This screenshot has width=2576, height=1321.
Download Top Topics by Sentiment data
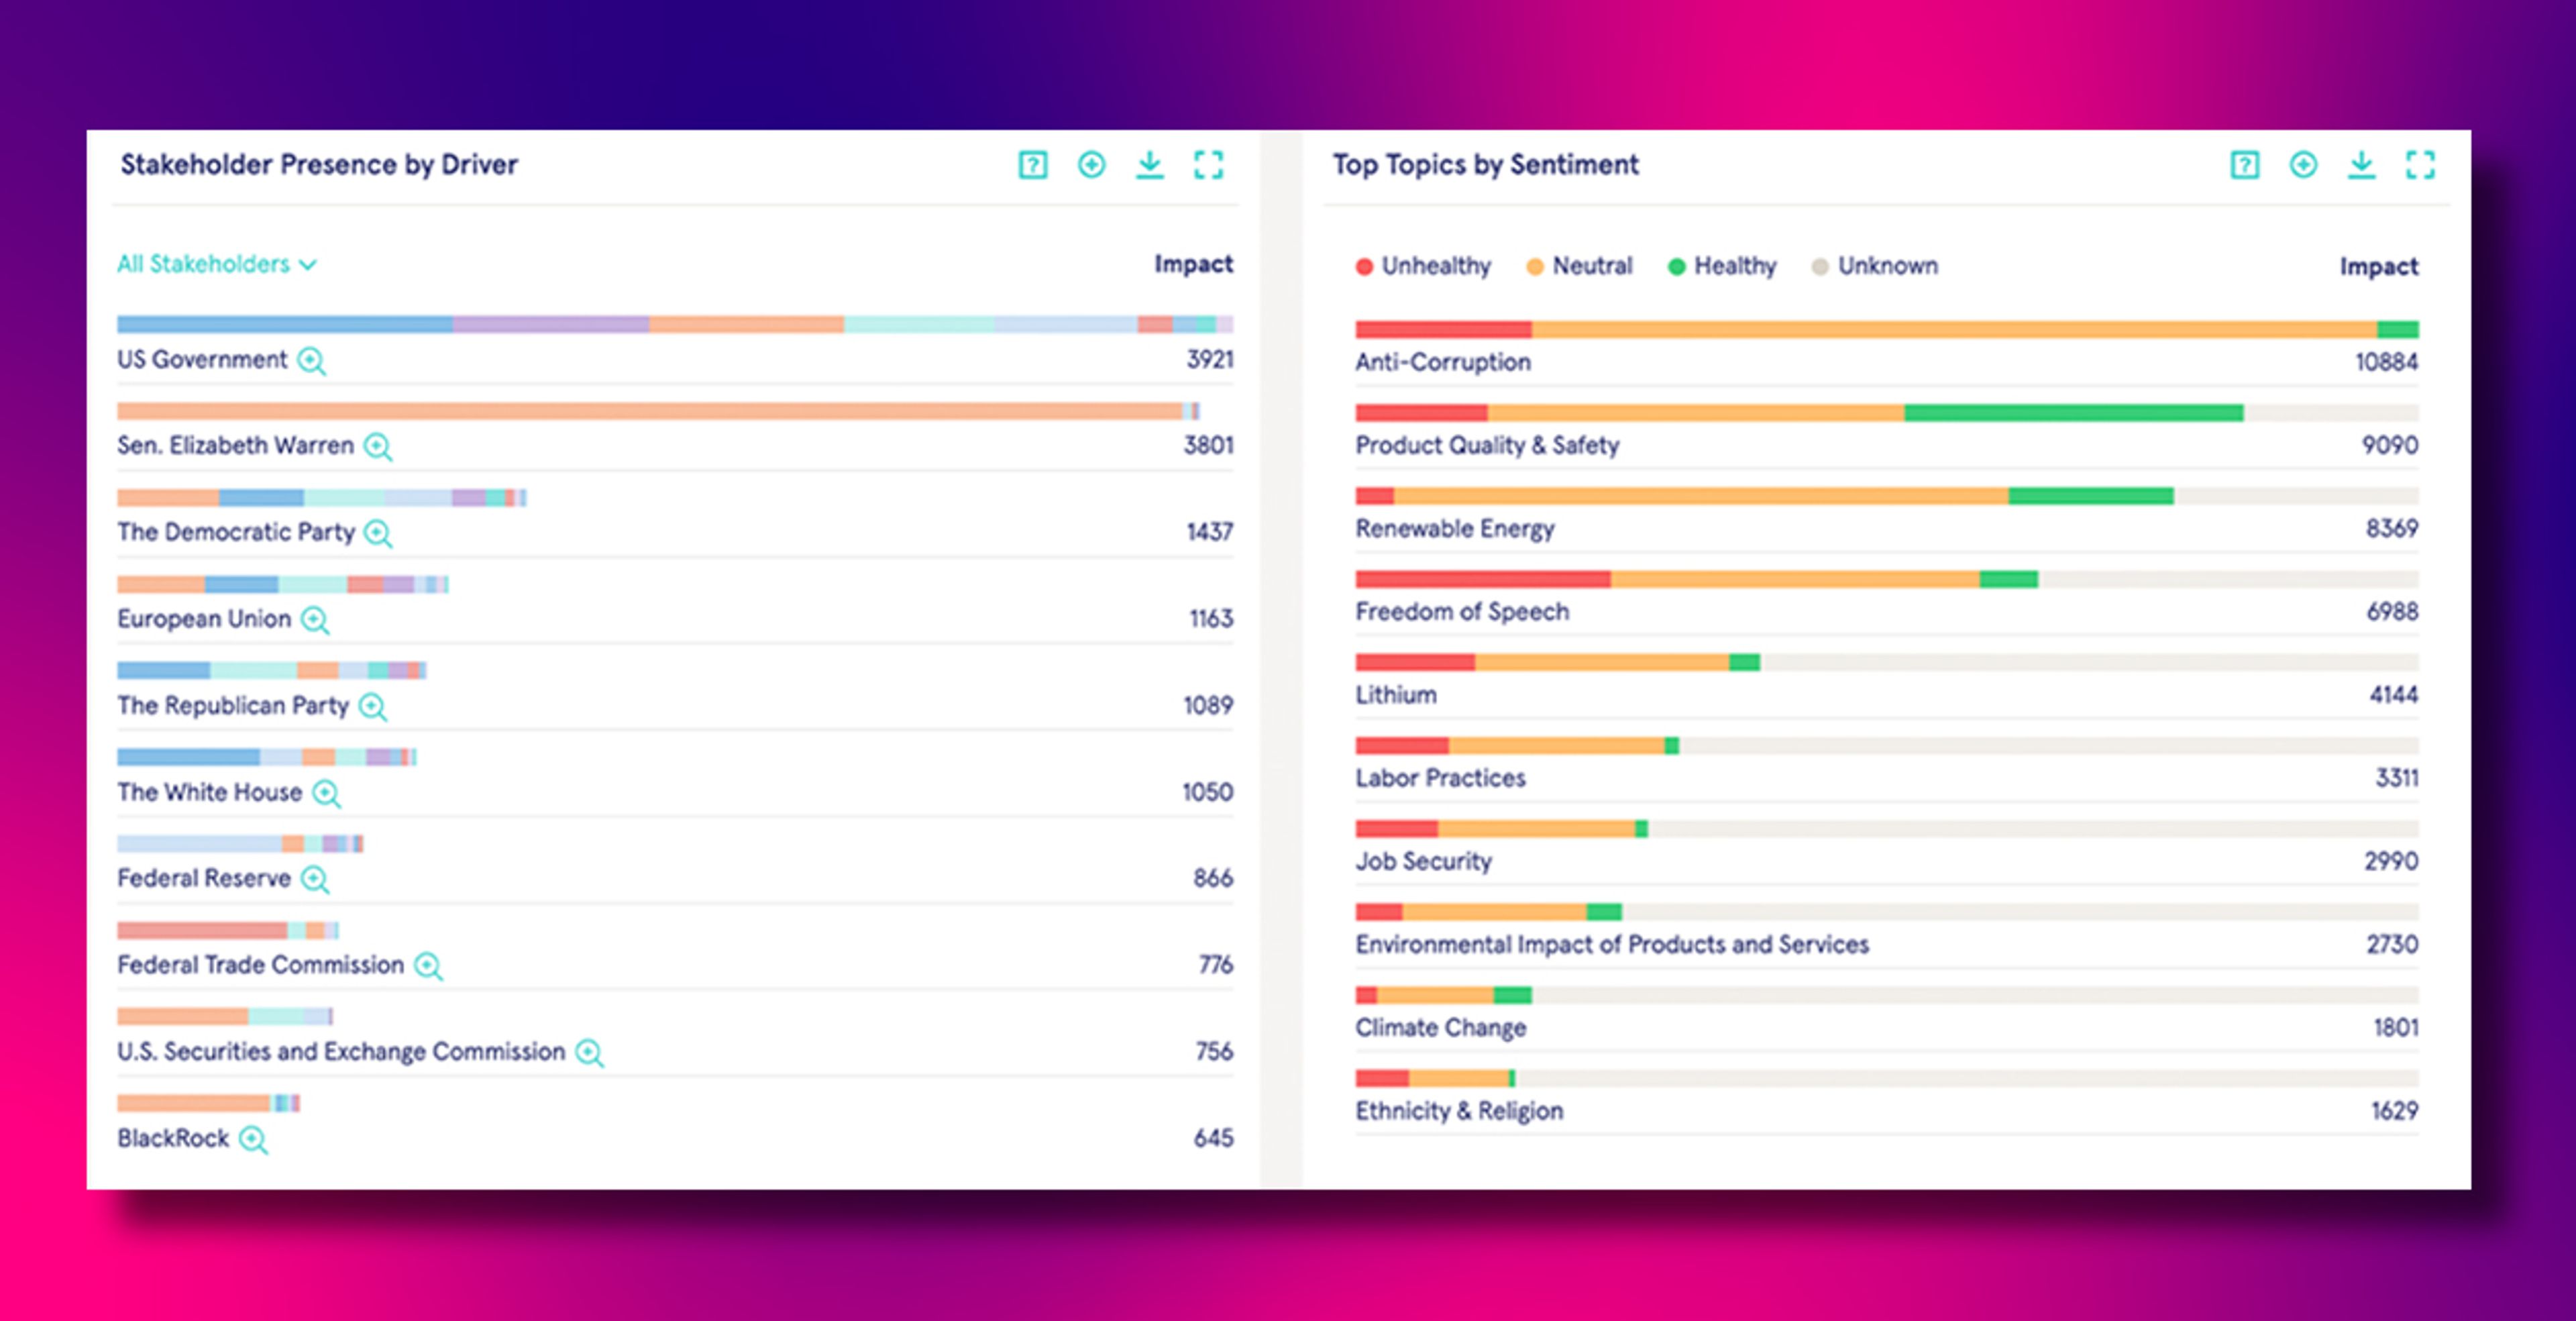[x=2361, y=165]
